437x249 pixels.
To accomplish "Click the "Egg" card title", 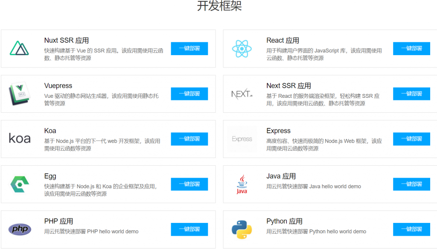I will point(50,176).
